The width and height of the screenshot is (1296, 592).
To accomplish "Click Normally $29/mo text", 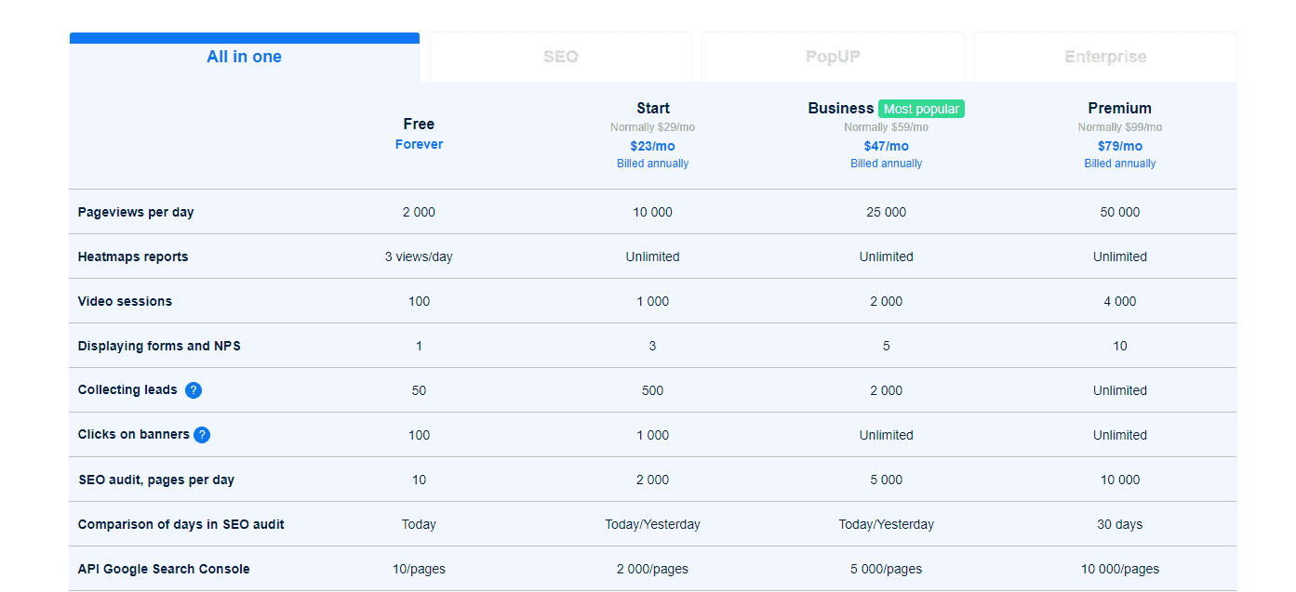I will (x=653, y=127).
